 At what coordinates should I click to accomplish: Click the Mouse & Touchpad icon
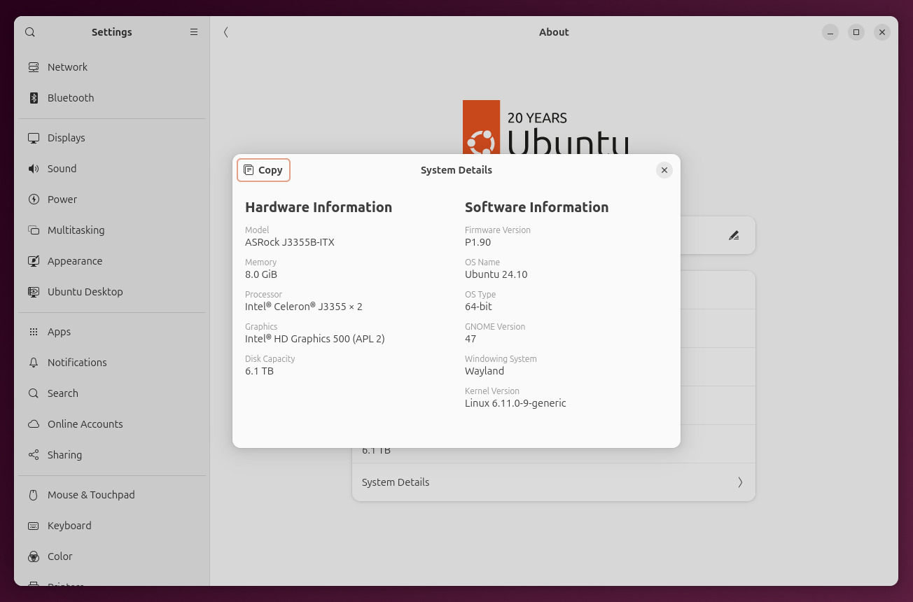click(34, 495)
